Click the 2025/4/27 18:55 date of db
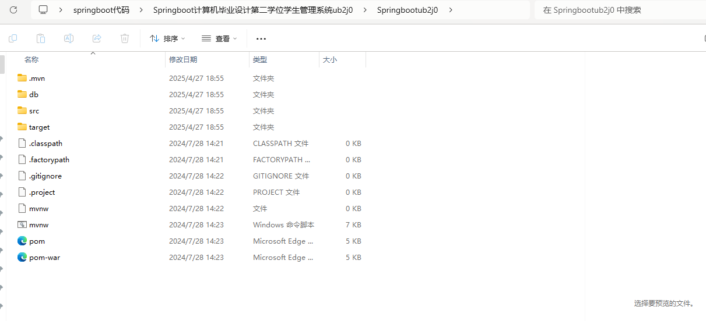This screenshot has height=321, width=706. [196, 94]
